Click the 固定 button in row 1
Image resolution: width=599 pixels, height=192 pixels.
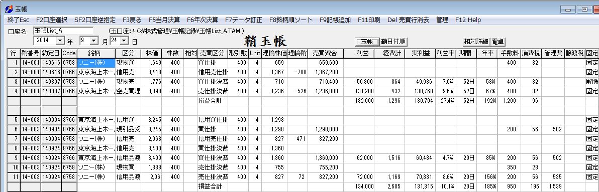592,63
